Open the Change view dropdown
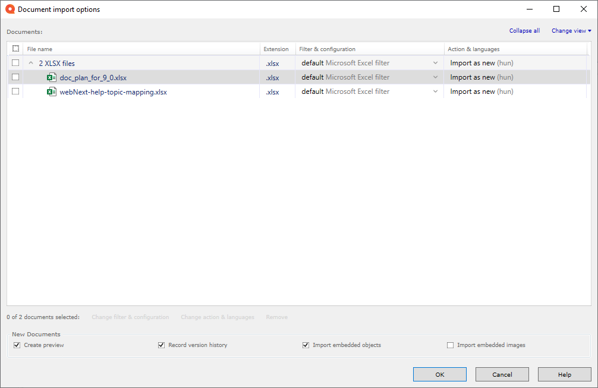The width and height of the screenshot is (598, 388). (570, 30)
